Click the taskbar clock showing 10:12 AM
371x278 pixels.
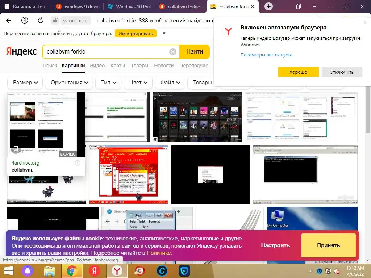pos(355,271)
